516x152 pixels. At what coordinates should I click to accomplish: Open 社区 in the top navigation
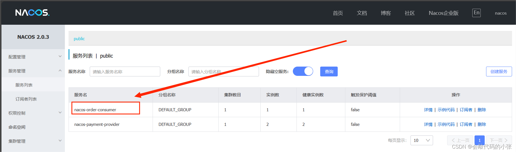coord(410,13)
